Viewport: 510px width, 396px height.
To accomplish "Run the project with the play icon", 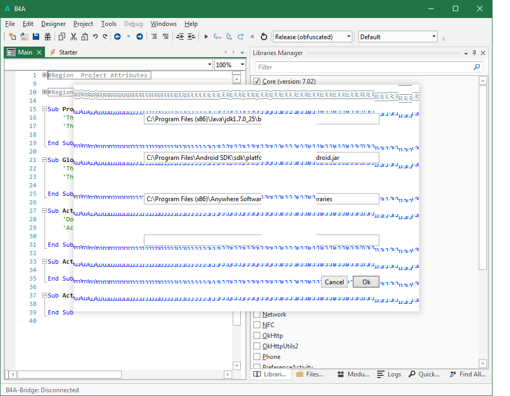I will tap(206, 37).
